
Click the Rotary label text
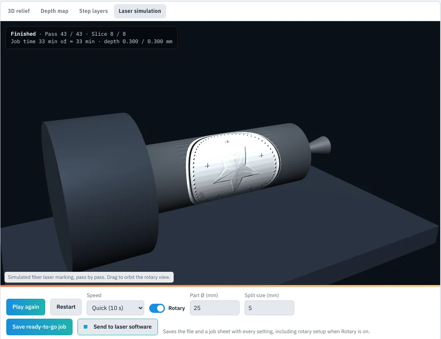pyautogui.click(x=177, y=308)
